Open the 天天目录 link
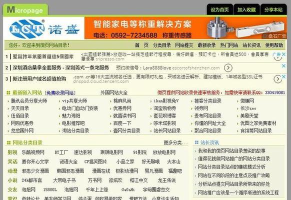Viewport: 291px width, 200px height. click(x=20, y=108)
